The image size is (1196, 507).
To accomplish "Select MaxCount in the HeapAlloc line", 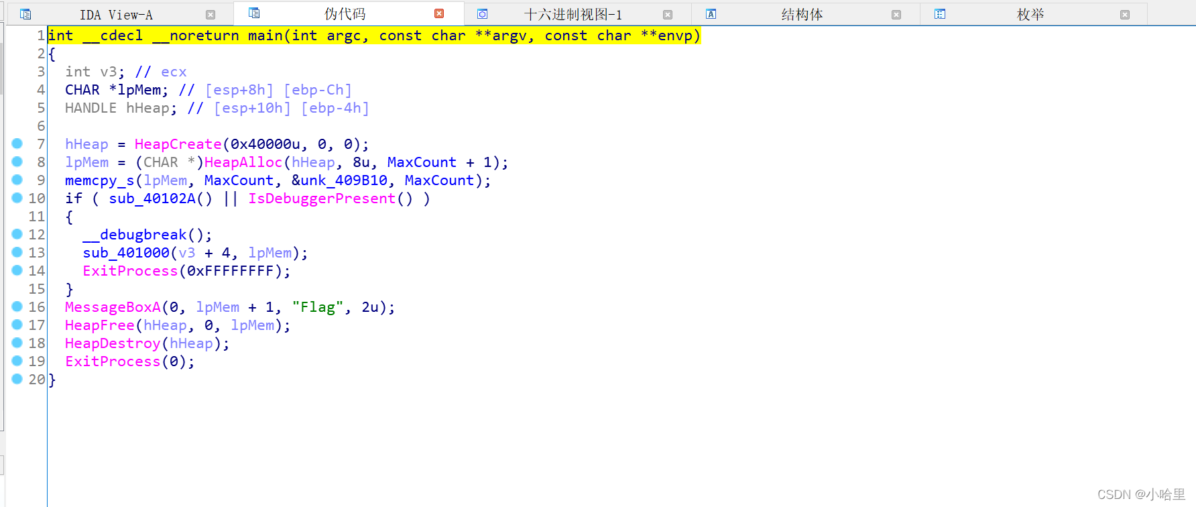I will pos(422,162).
